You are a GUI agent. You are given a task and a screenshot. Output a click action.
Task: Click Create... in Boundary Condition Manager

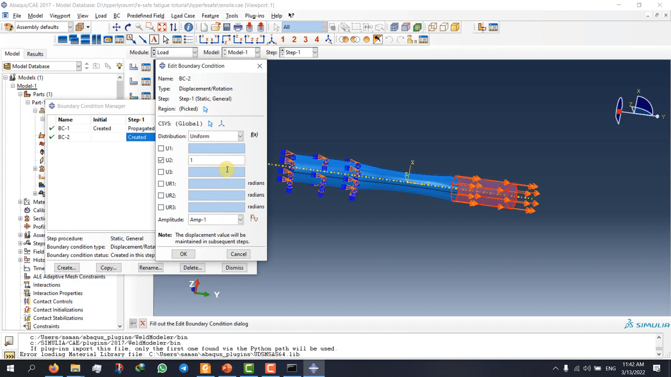[67, 268]
